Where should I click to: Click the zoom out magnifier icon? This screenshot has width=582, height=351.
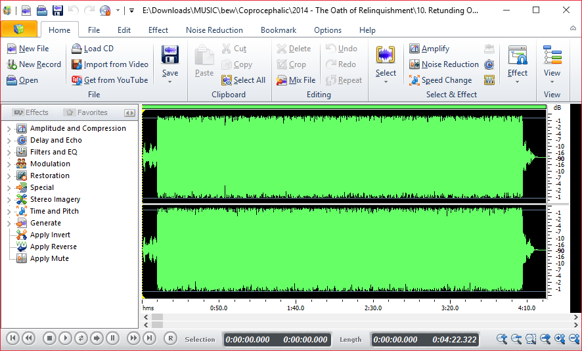tap(516, 339)
